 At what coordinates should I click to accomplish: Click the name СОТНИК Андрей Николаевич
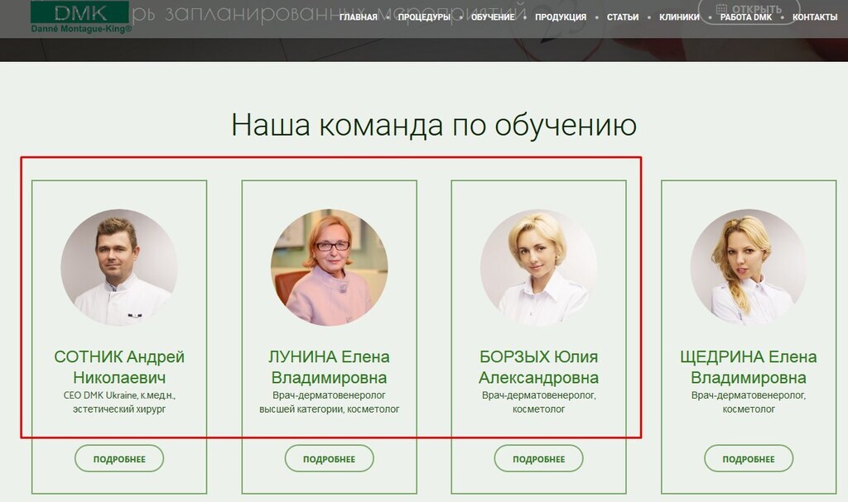coord(119,367)
